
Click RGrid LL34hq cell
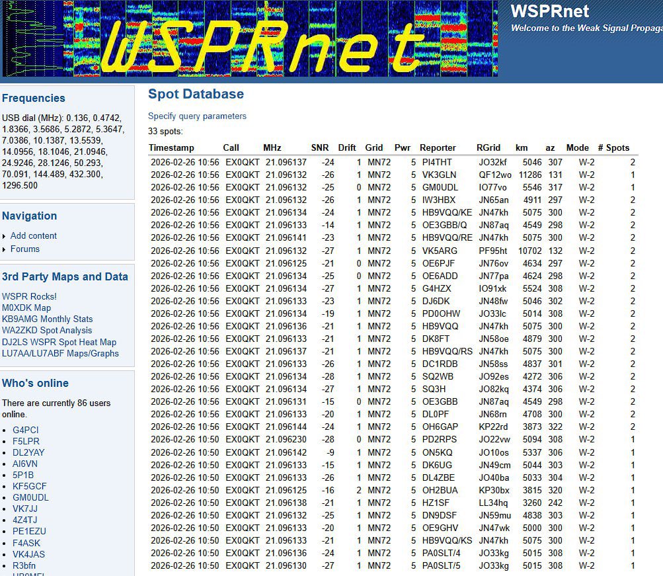point(493,503)
